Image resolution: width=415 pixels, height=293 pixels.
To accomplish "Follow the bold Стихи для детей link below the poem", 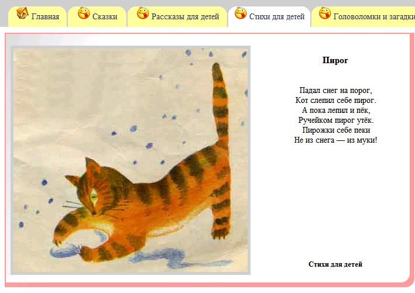I will pos(335,264).
